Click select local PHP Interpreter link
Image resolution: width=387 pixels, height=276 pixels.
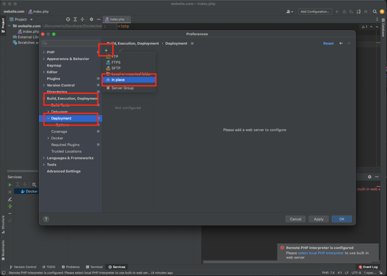click(x=320, y=253)
